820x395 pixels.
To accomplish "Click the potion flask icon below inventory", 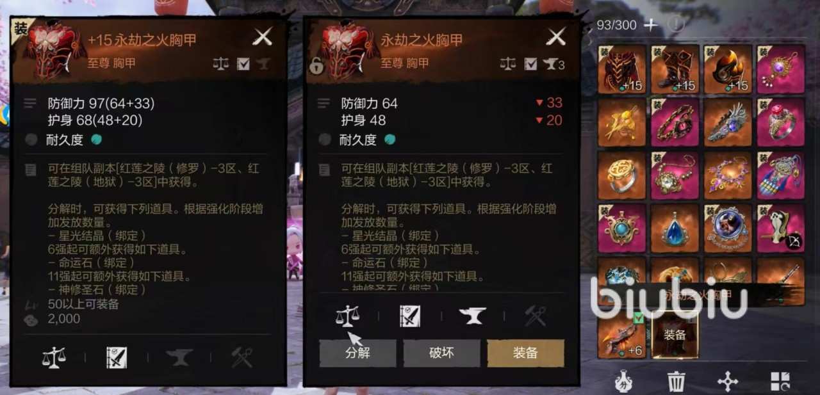I will (x=623, y=382).
